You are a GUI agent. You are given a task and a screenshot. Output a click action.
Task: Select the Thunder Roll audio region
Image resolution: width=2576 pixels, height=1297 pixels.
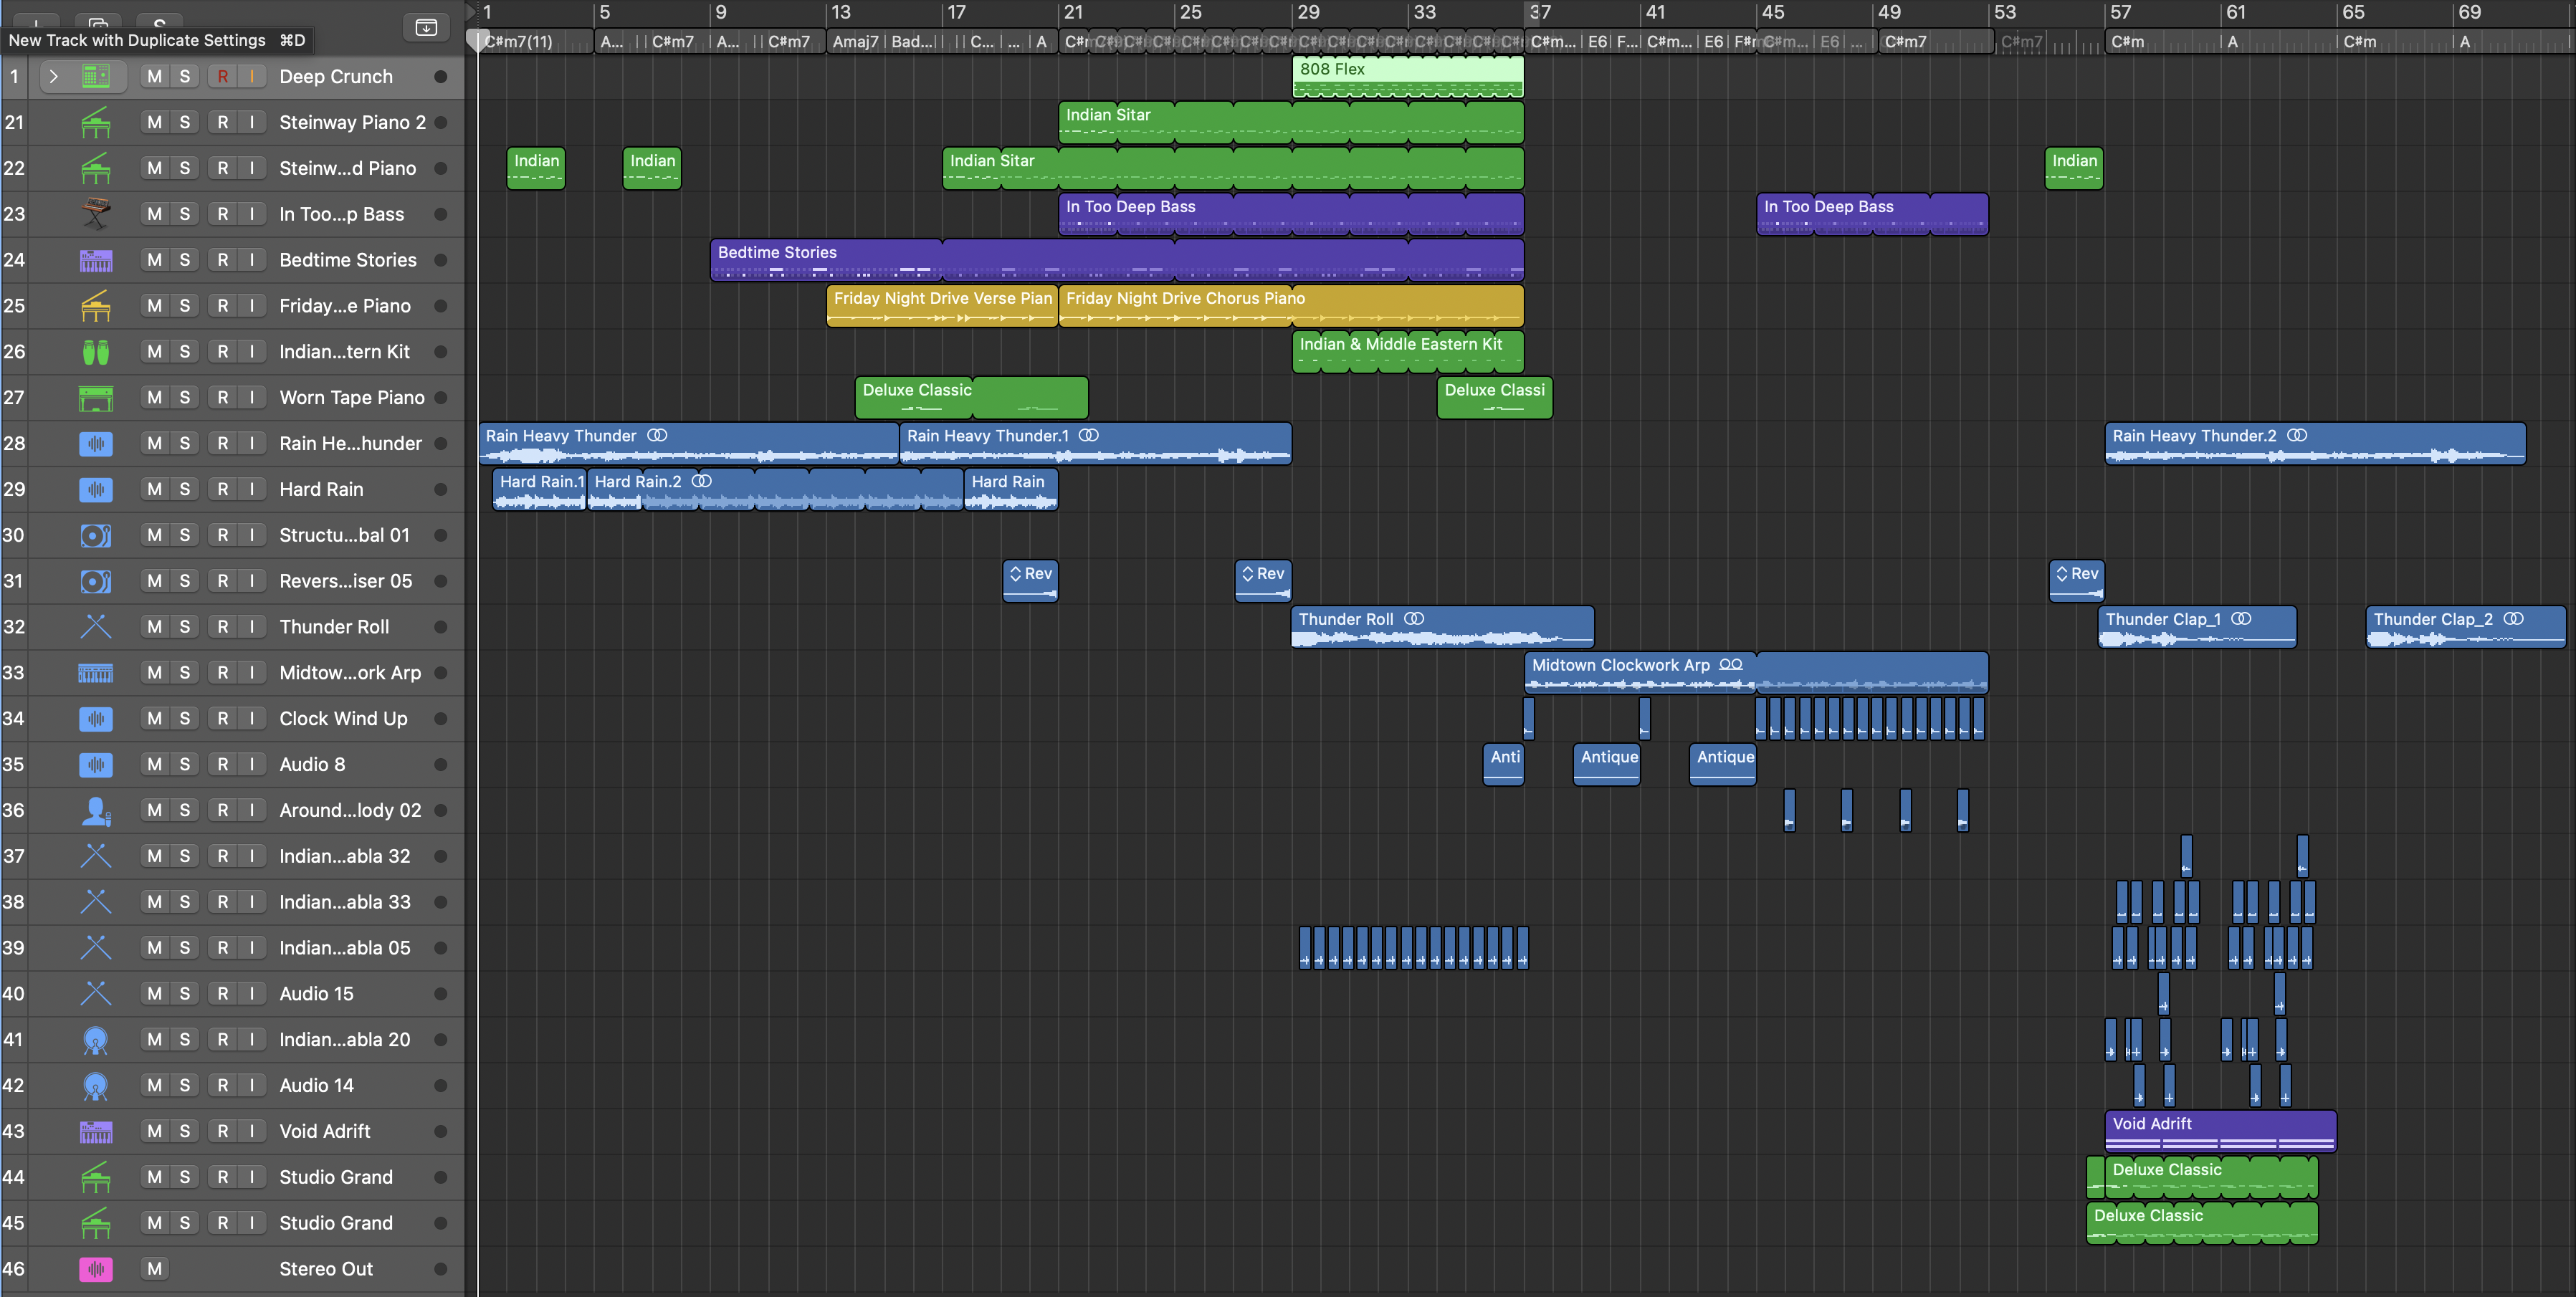coord(1443,627)
